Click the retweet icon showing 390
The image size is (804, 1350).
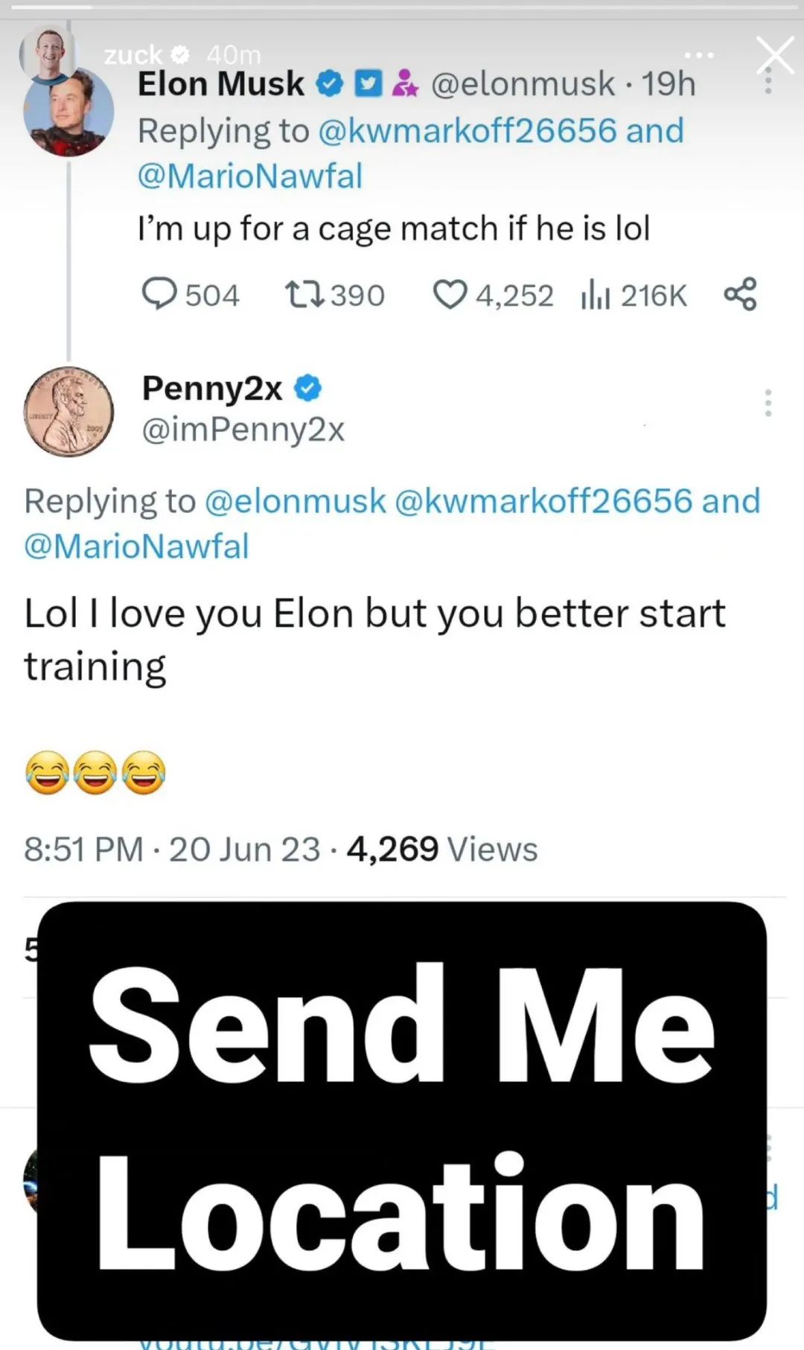(x=304, y=294)
